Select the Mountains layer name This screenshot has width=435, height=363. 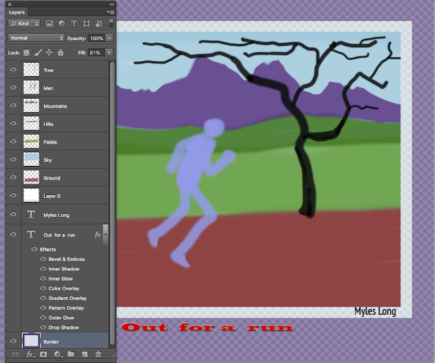55,106
